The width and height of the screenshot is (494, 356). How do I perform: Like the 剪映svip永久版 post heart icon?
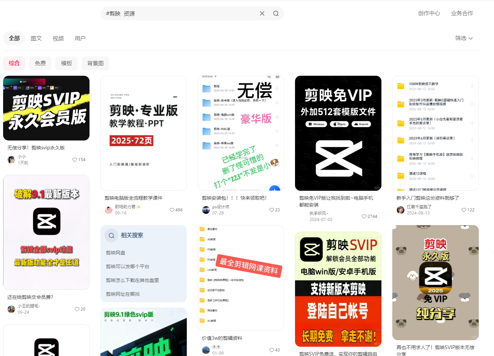(75, 159)
